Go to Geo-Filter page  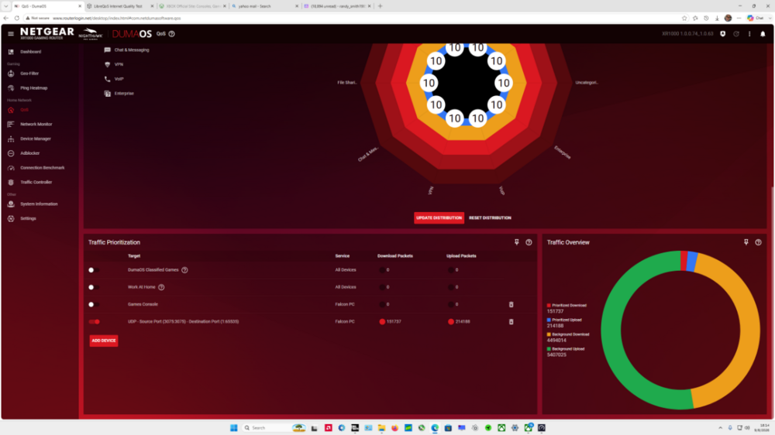29,74
